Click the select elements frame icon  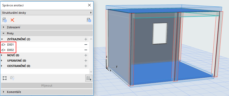(x=5, y=78)
